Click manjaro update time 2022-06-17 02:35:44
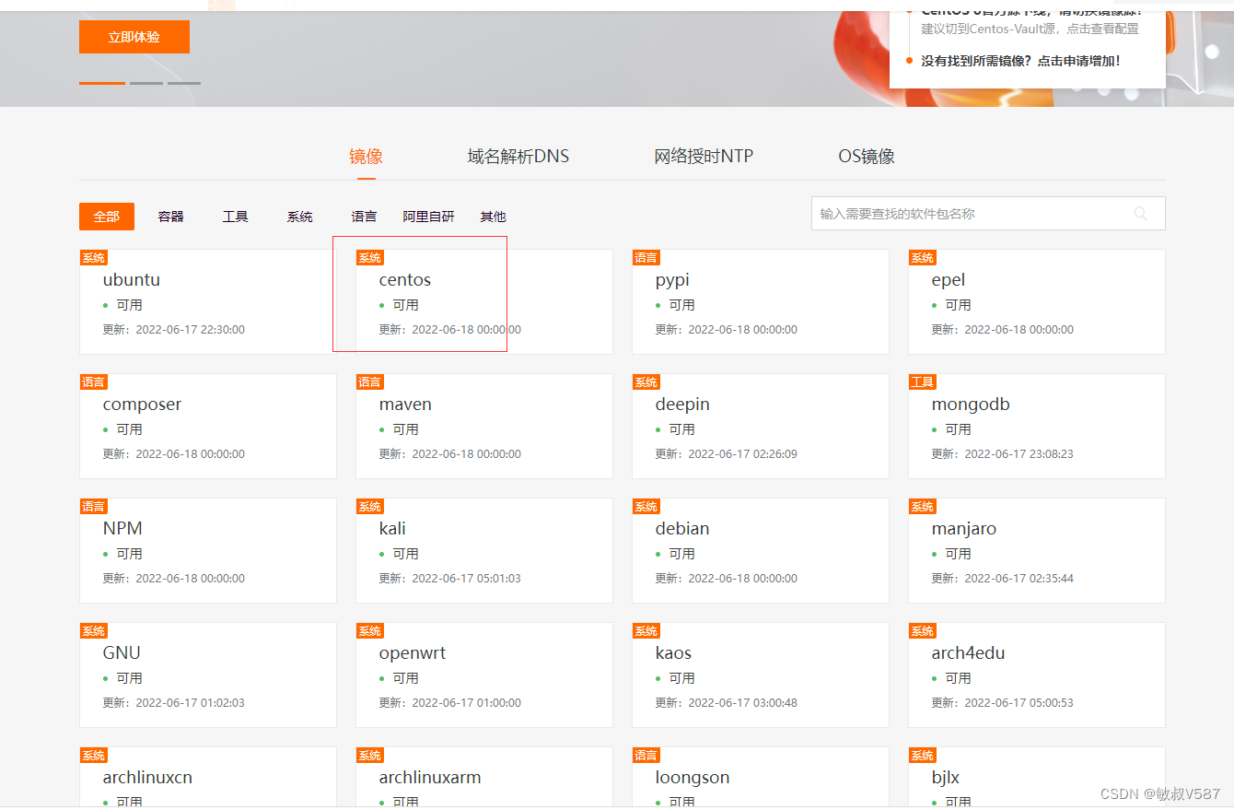 (x=1019, y=579)
